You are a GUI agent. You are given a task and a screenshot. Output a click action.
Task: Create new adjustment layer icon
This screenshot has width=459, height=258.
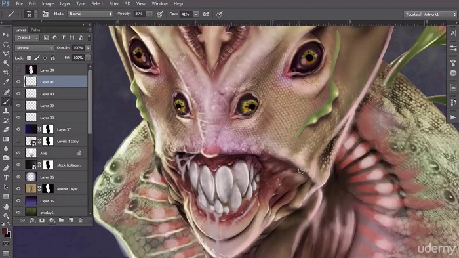point(52,220)
